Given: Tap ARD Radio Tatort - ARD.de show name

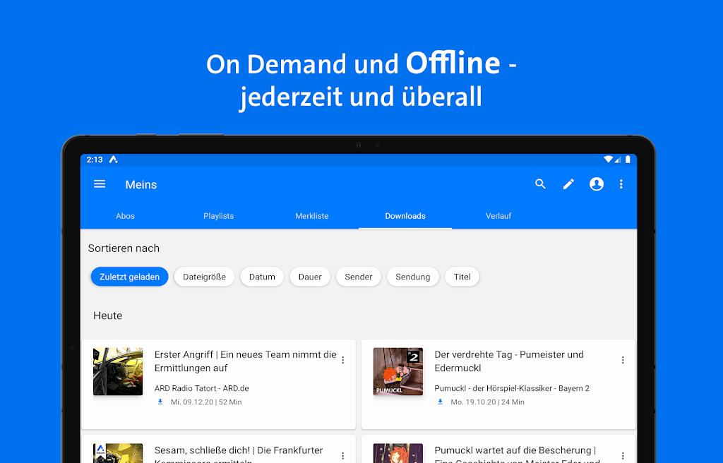Looking at the screenshot, I should tap(201, 388).
